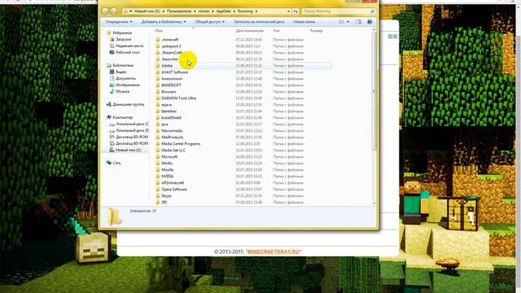Select the 'DAEMON Tools Ultra' folder

coord(178,98)
